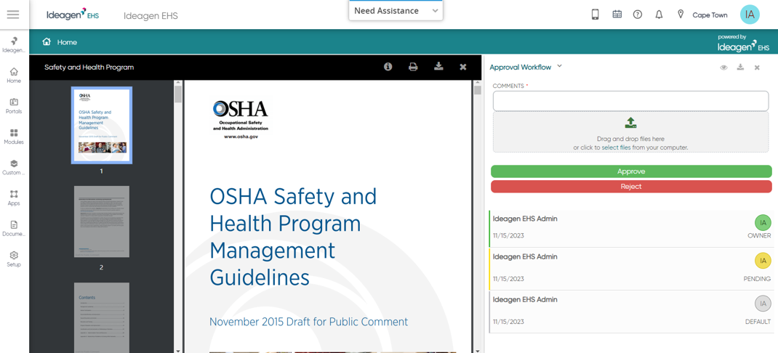Download the document from the viewer toolbar
Image resolution: width=778 pixels, height=353 pixels.
[438, 66]
